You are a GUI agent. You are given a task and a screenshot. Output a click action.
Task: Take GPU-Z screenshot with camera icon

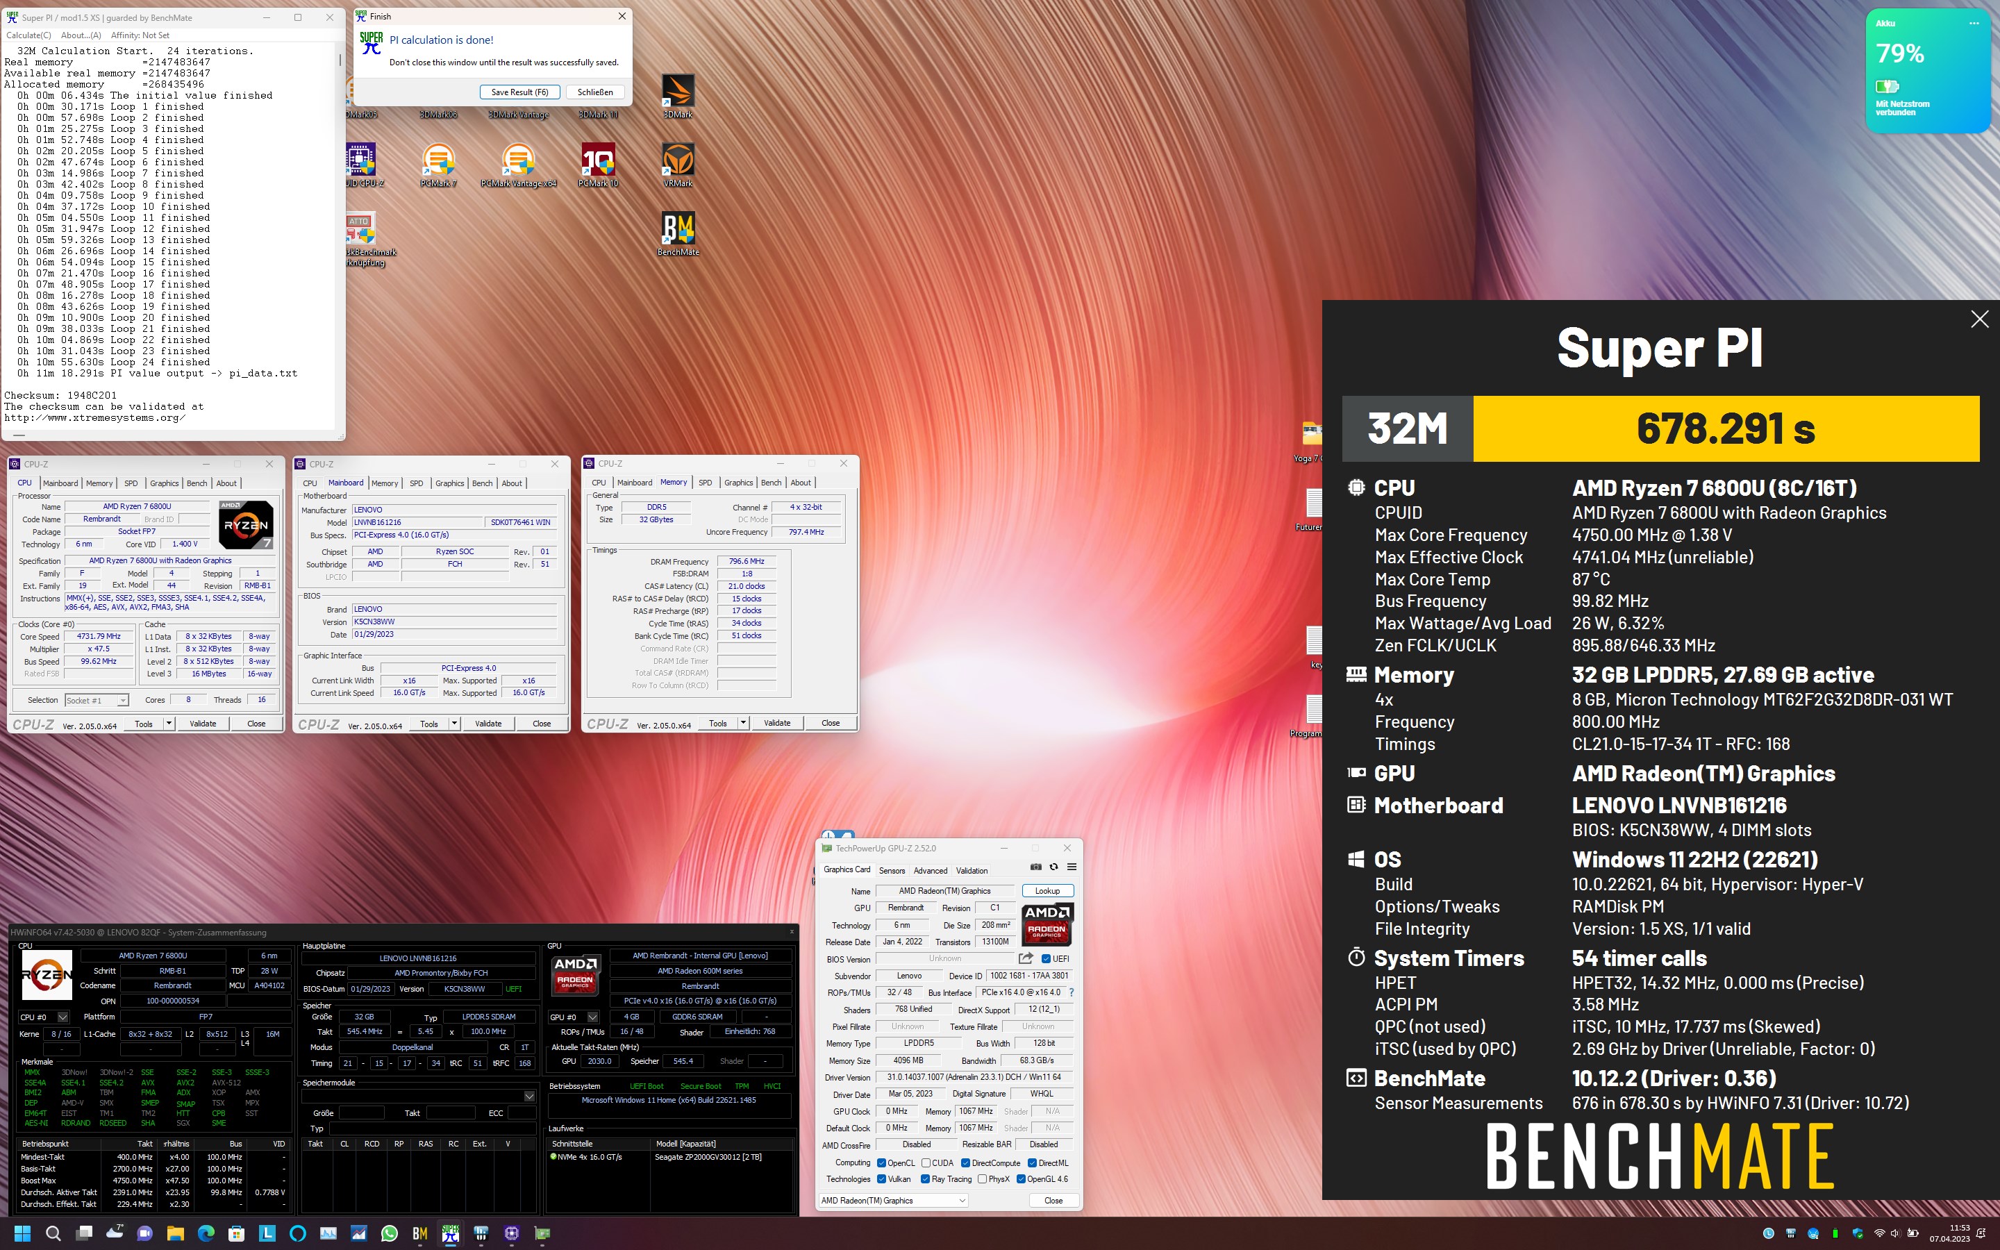(1035, 867)
